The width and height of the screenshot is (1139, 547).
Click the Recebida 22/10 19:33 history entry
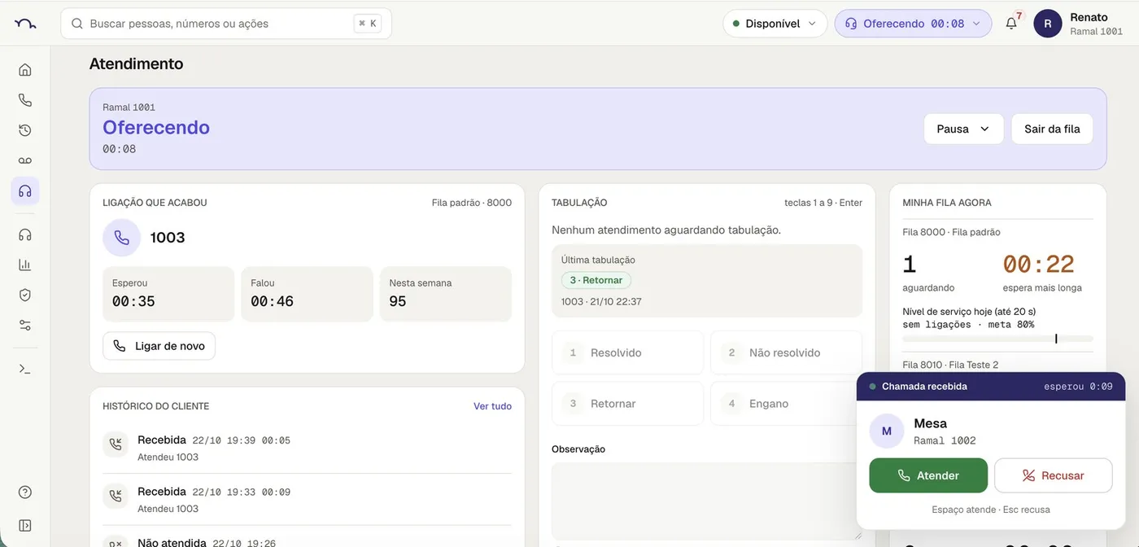308,500
